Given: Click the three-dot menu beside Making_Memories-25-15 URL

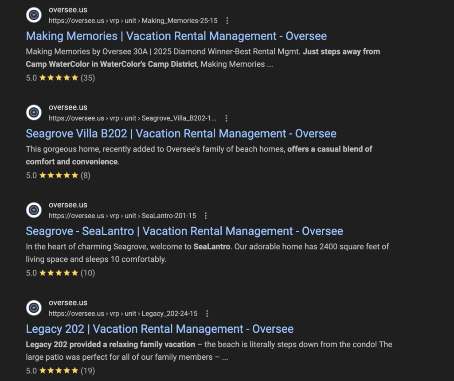Looking at the screenshot, I should coord(227,20).
